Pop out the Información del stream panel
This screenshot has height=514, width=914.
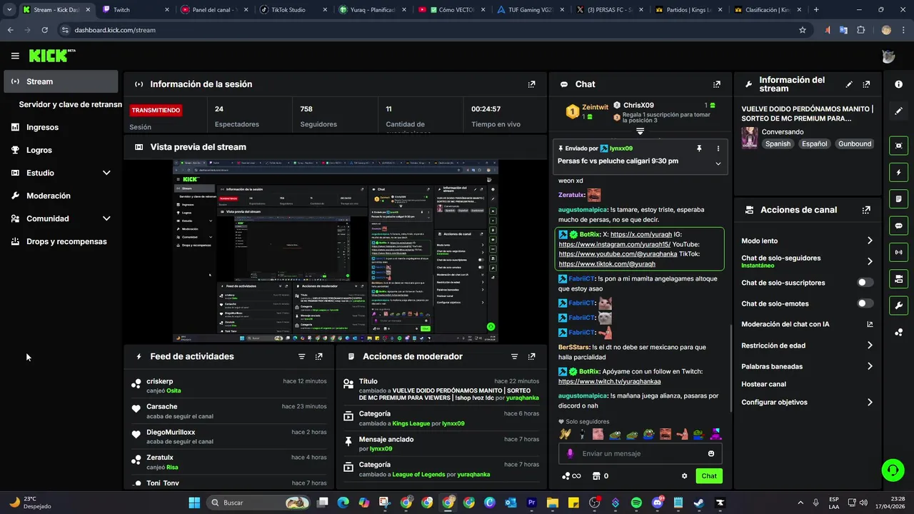click(x=866, y=84)
